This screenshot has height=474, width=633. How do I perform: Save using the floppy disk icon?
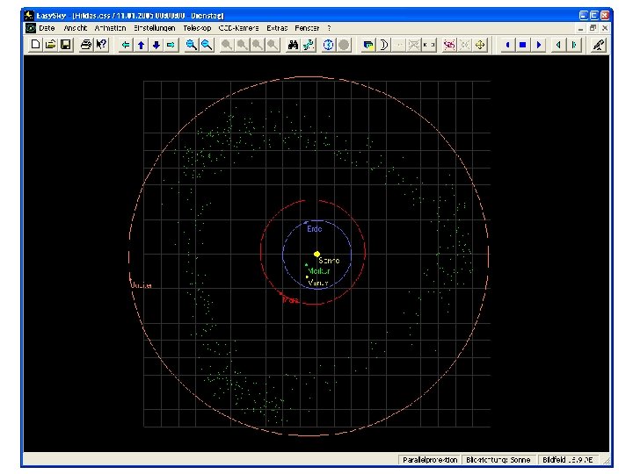click(65, 44)
